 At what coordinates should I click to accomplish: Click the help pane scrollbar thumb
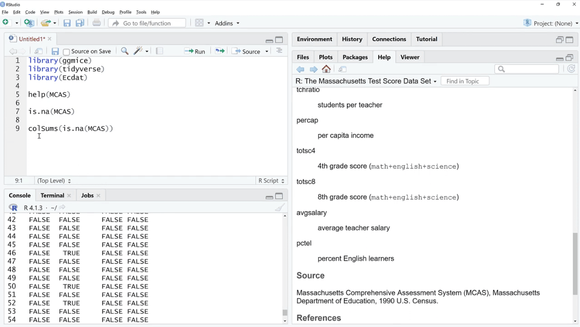(575, 264)
